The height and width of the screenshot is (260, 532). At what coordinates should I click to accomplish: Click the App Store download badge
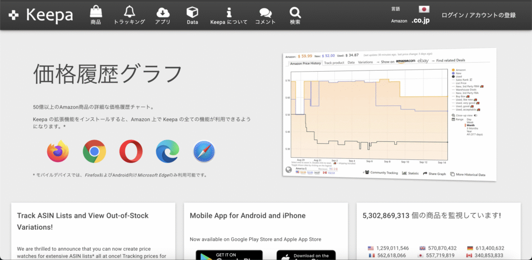(x=306, y=255)
